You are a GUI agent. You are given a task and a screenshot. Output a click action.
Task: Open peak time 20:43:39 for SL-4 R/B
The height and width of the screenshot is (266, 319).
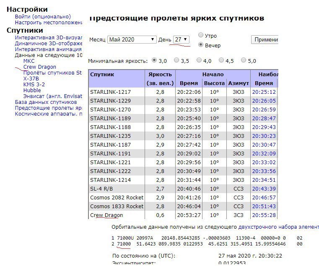coord(264,189)
